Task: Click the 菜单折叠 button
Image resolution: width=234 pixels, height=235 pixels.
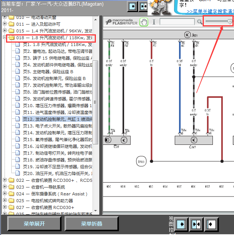Action: point(92,224)
